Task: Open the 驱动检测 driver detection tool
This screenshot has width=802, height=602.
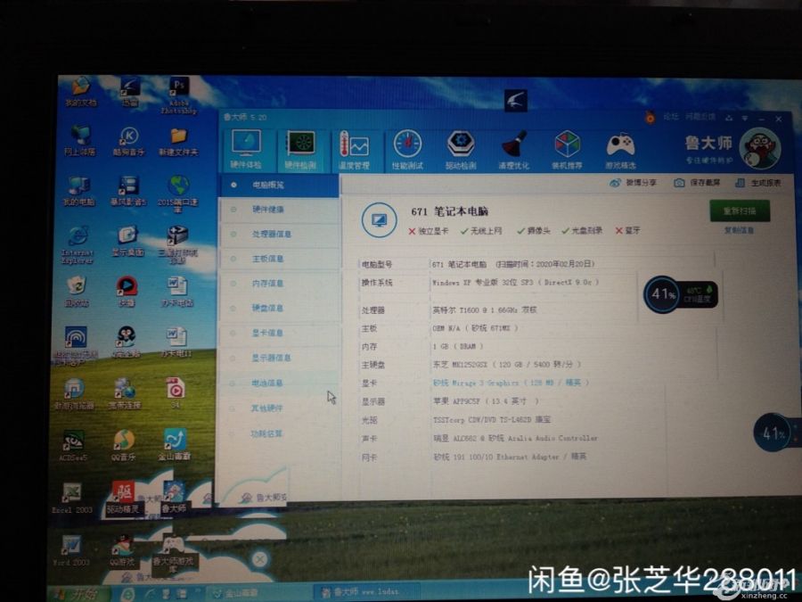Action: click(461, 150)
